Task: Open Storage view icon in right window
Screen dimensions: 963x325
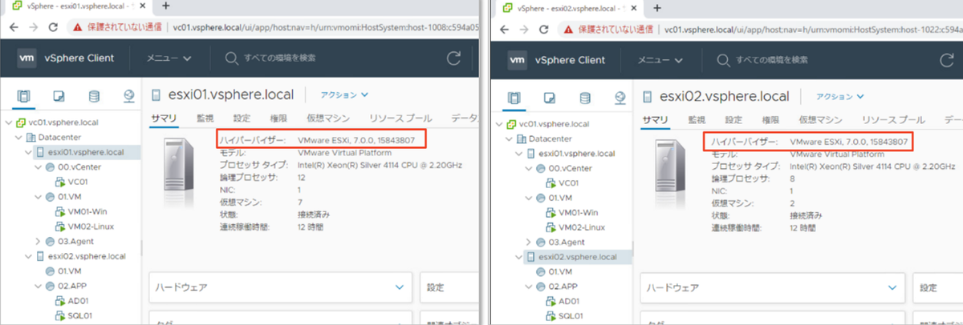Action: point(585,98)
